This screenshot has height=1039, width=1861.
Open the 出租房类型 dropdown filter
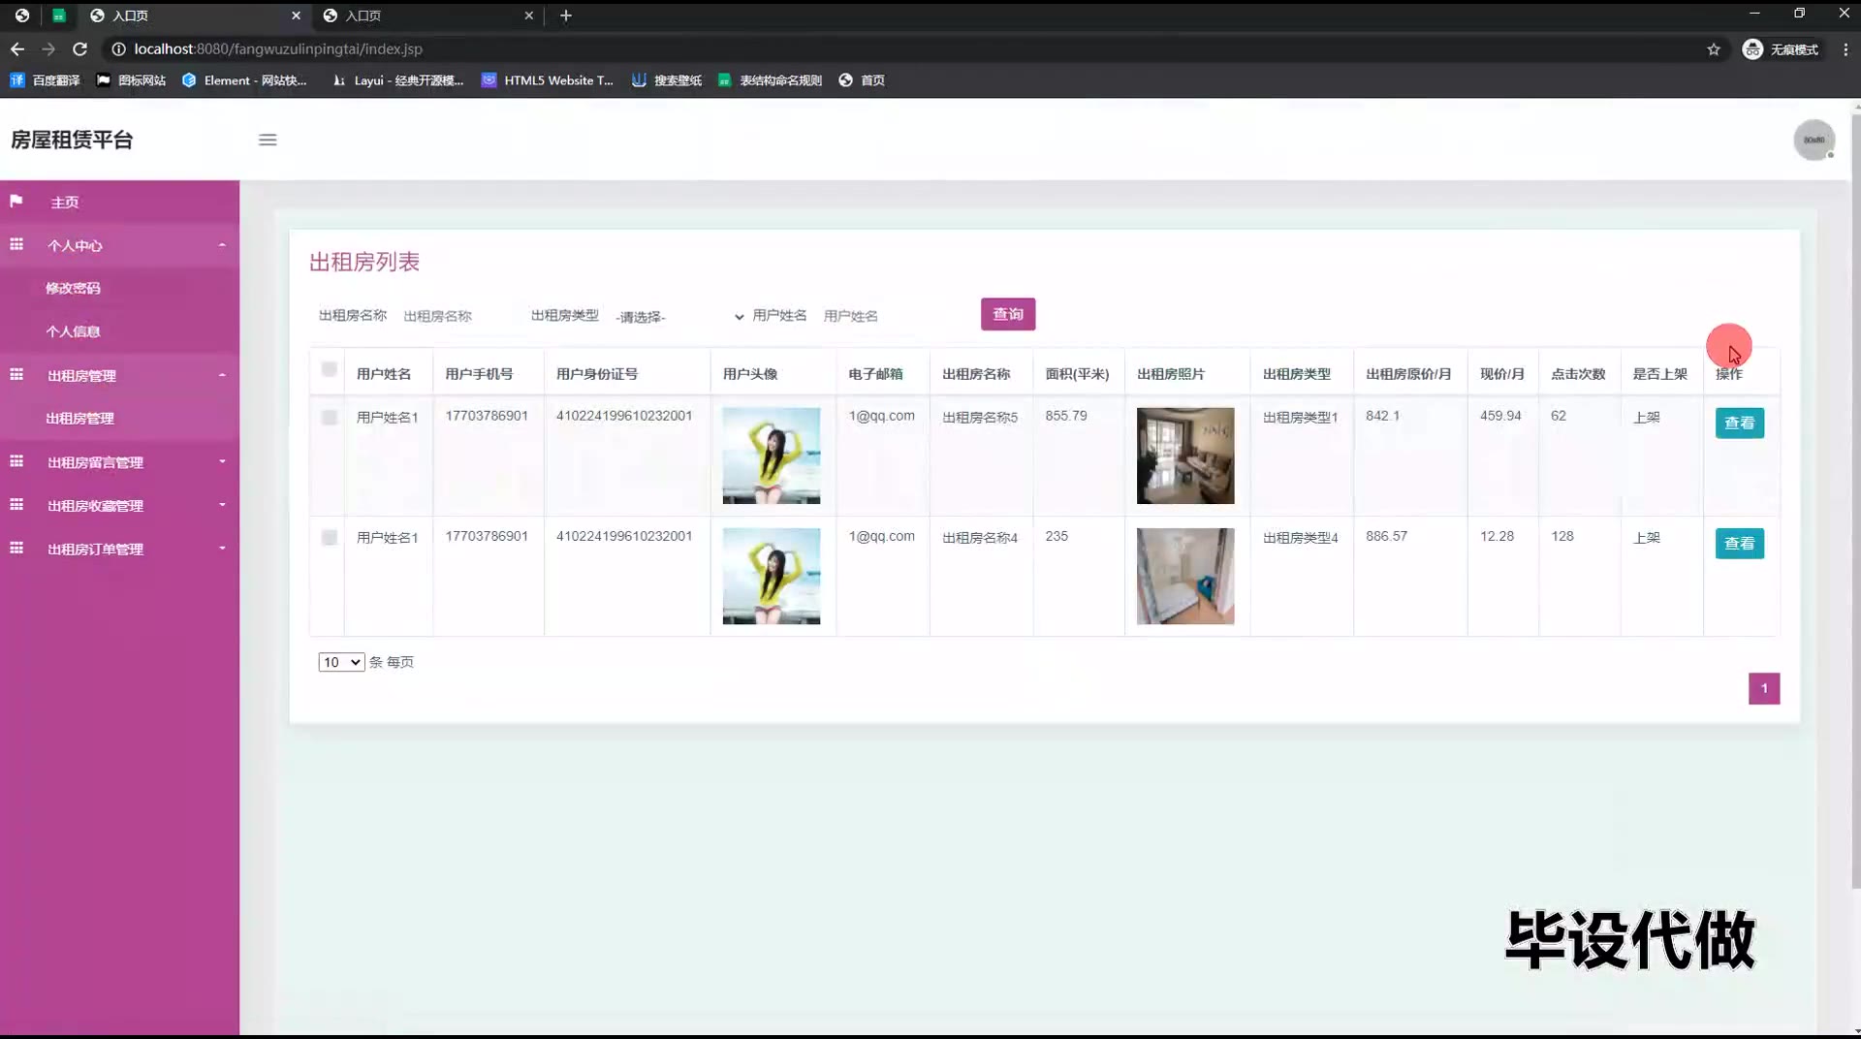pyautogui.click(x=678, y=316)
